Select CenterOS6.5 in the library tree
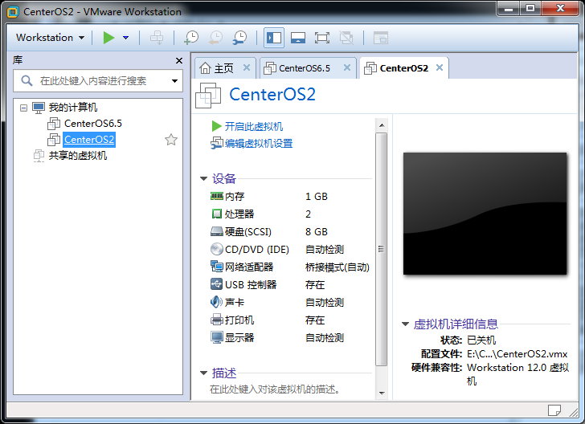 pos(93,124)
